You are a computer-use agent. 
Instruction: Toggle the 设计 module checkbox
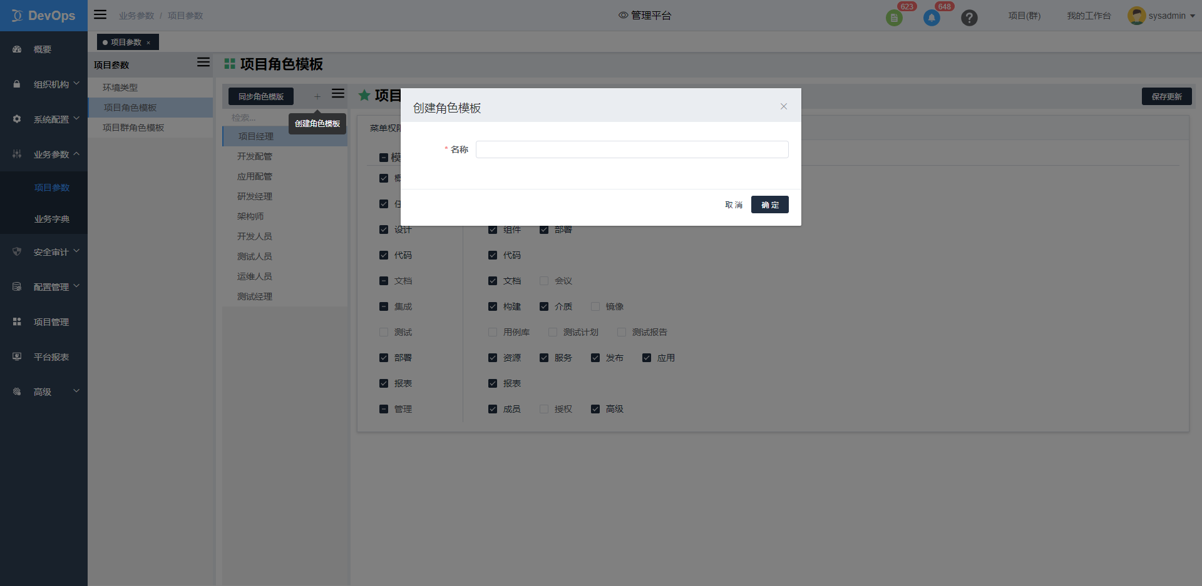(x=384, y=230)
